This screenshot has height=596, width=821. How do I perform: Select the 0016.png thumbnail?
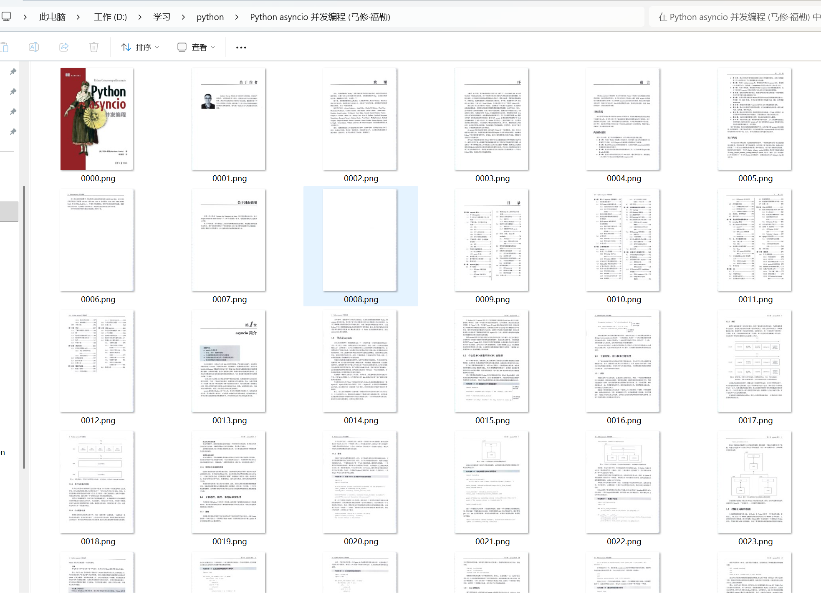(623, 361)
